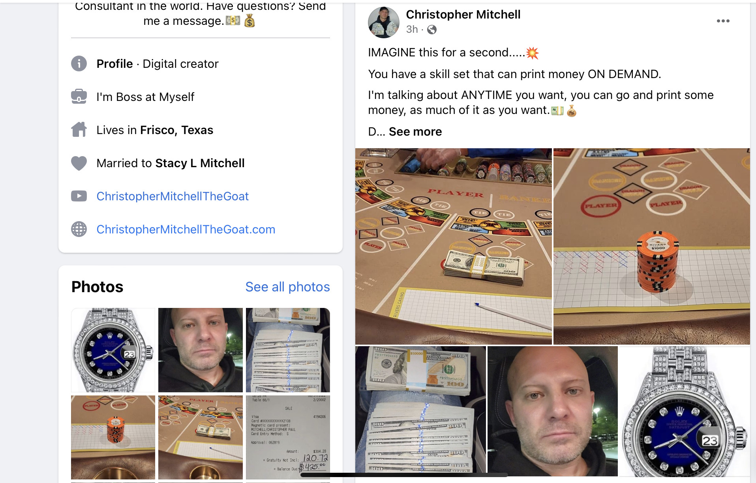Open the baccarat table cash post image
This screenshot has width=756, height=483.
coord(454,246)
